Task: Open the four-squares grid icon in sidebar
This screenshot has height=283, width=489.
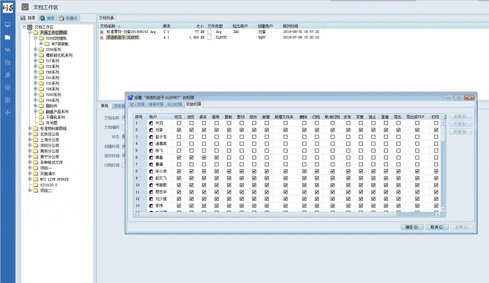Action: 8,100
